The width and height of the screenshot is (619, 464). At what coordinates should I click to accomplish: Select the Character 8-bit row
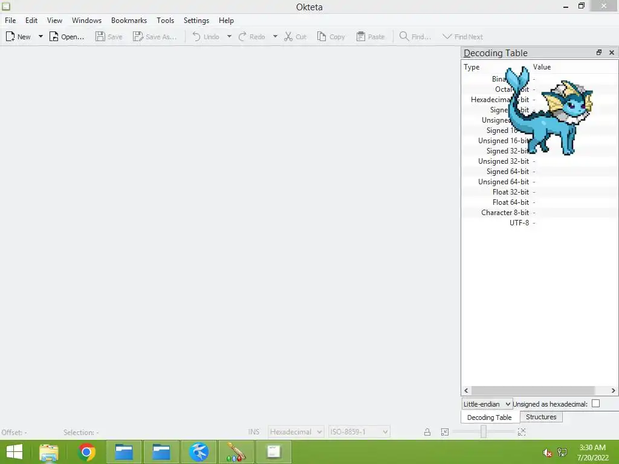(540, 213)
